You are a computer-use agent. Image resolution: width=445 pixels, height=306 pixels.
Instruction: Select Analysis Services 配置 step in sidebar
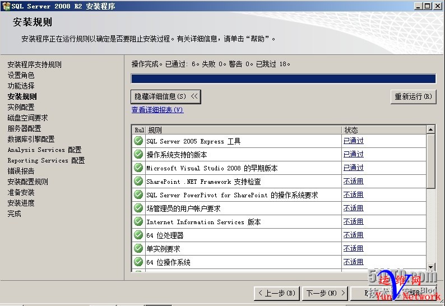[x=45, y=150]
